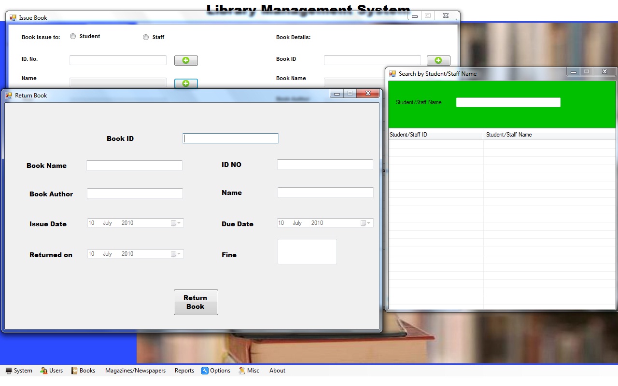This screenshot has height=386, width=618.
Task: Select the Student radio button
Action: tap(72, 36)
